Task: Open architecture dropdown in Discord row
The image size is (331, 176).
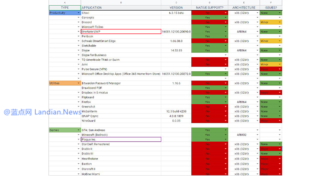Action: tap(257, 22)
